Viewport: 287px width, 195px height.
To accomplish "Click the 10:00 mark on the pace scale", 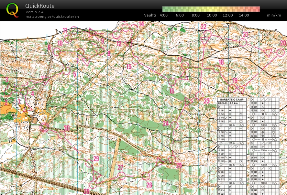I will click(212, 15).
